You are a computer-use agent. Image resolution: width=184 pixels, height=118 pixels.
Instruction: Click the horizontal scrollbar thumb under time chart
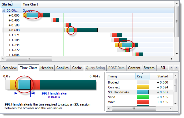(x=29, y=59)
